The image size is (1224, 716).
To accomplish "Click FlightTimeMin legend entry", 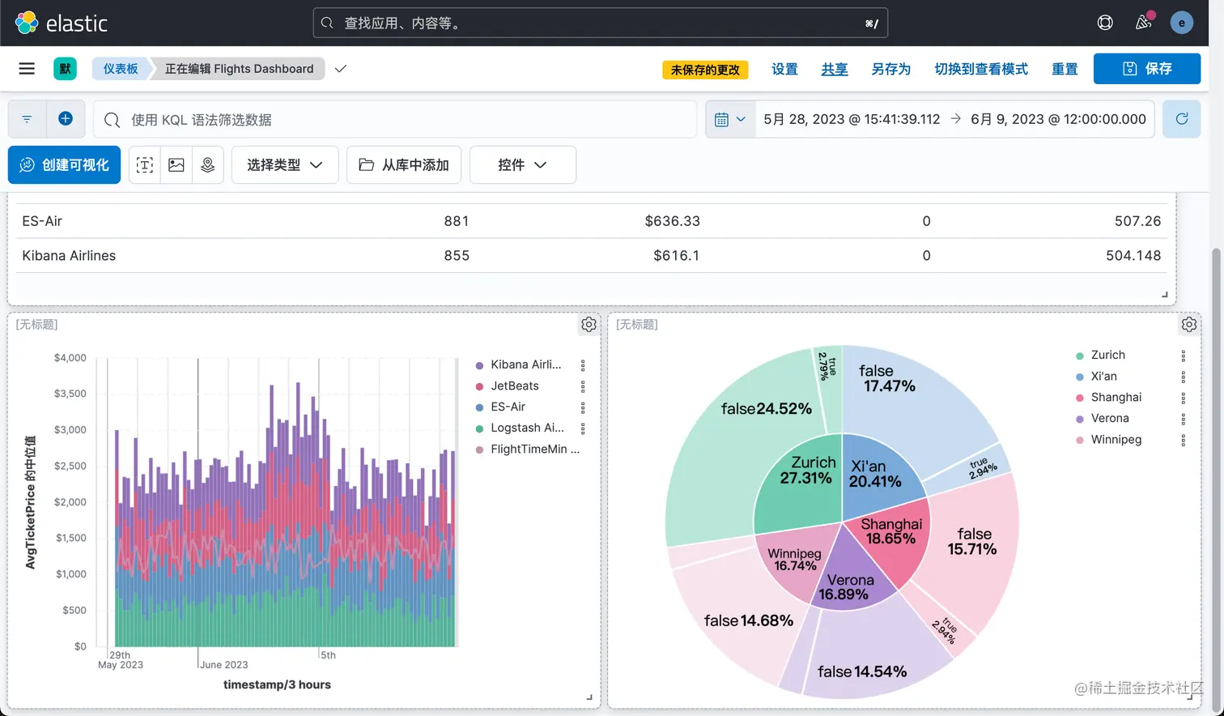I will [534, 450].
